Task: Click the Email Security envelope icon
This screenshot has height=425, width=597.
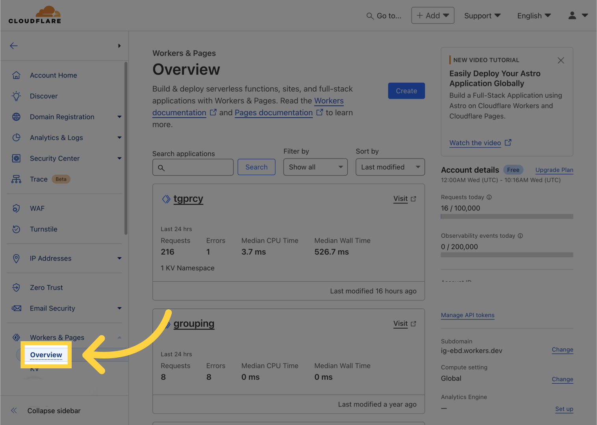Action: click(16, 308)
